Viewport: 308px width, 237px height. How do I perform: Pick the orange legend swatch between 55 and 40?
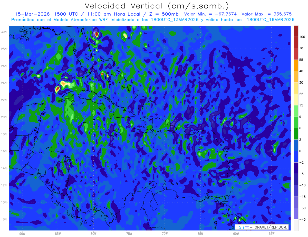pos(296,65)
